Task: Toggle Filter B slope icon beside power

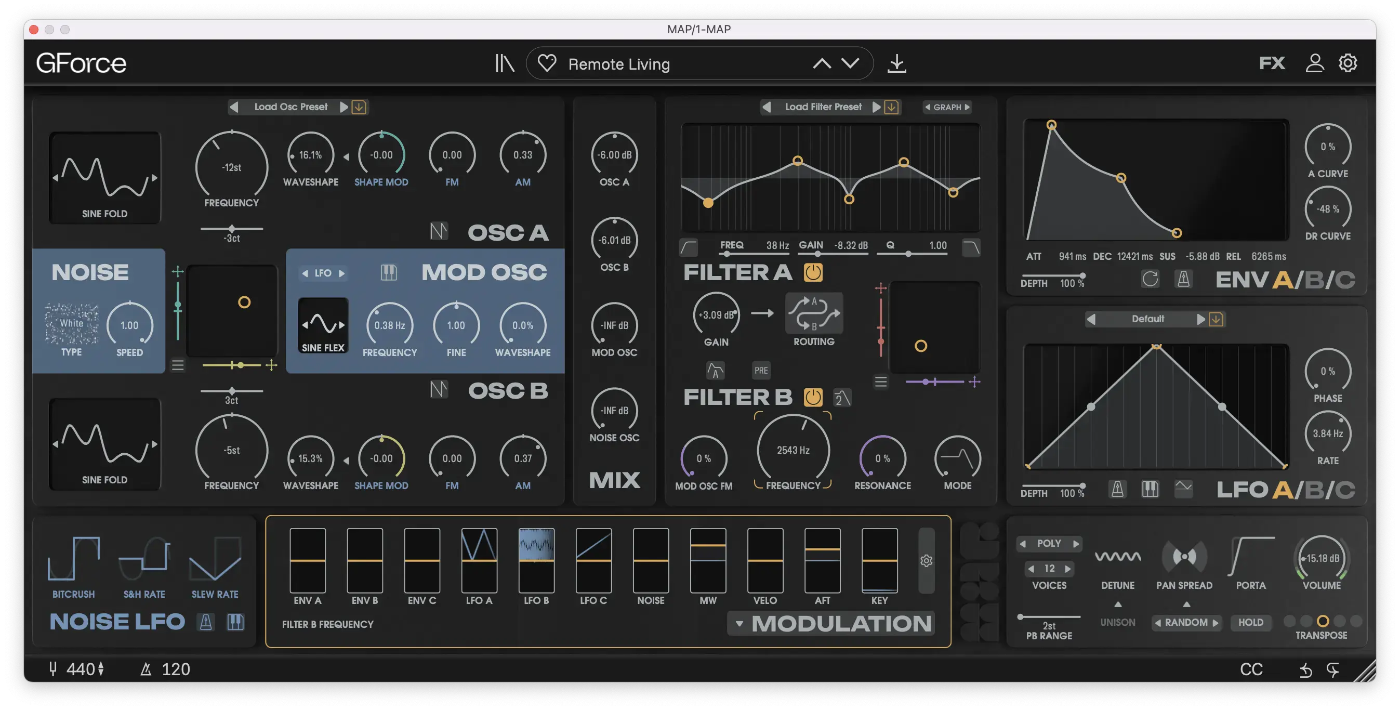Action: point(842,398)
